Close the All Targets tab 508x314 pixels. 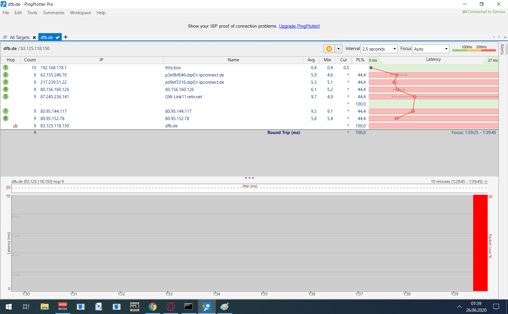(x=34, y=38)
